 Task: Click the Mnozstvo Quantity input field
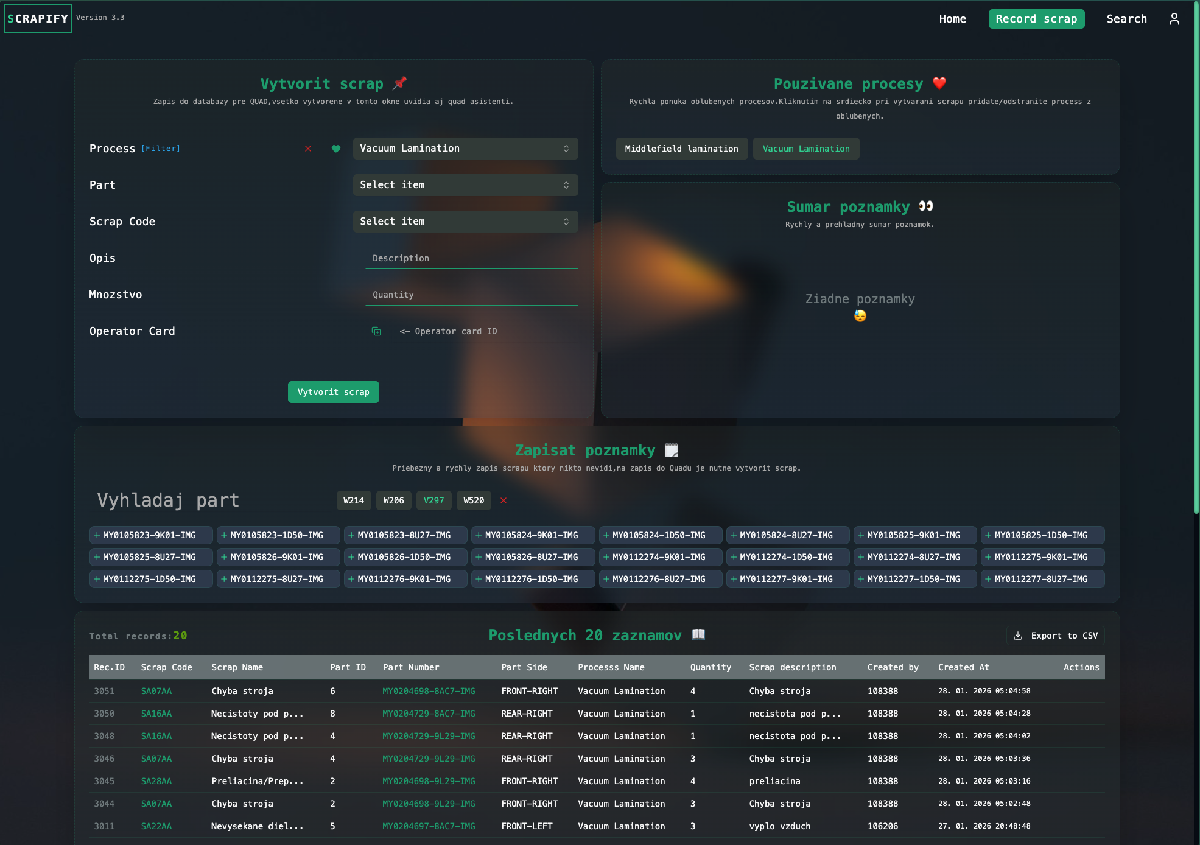point(471,295)
